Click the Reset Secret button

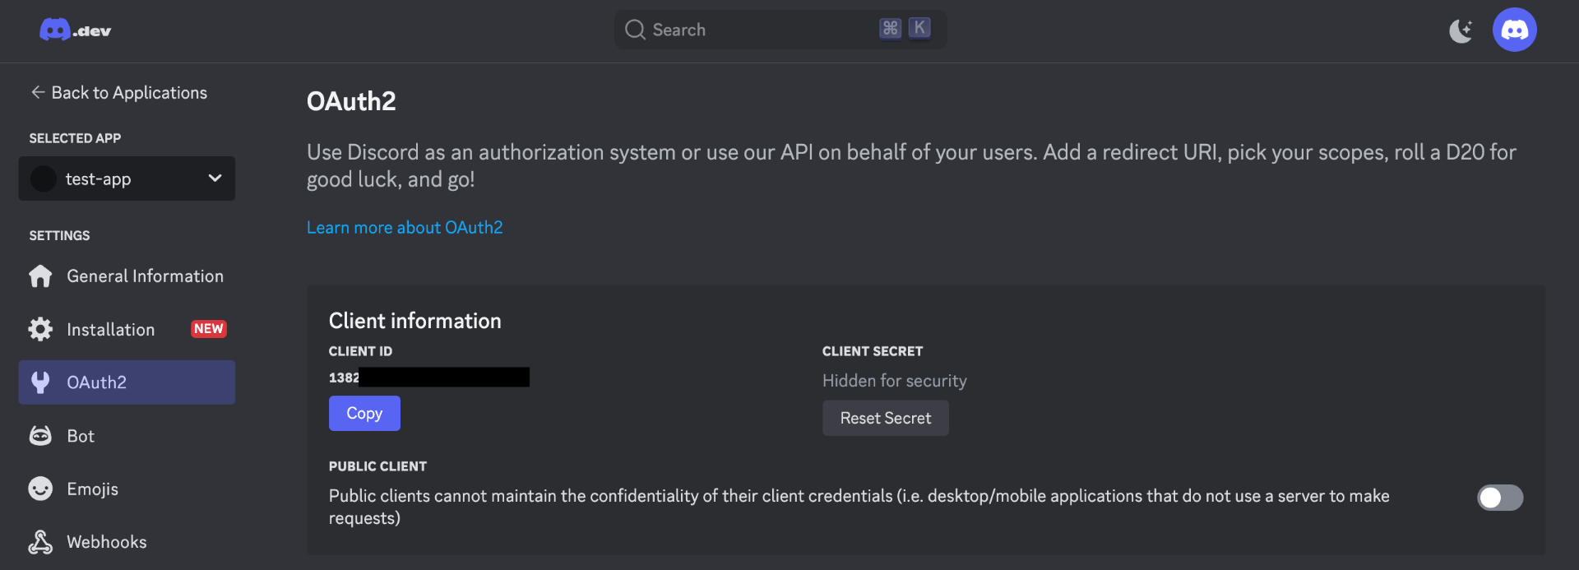886,418
